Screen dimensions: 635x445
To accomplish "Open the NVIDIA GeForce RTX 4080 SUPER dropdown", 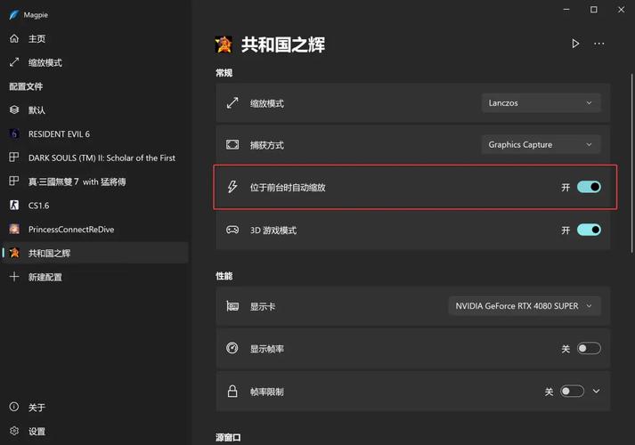I will coord(525,306).
